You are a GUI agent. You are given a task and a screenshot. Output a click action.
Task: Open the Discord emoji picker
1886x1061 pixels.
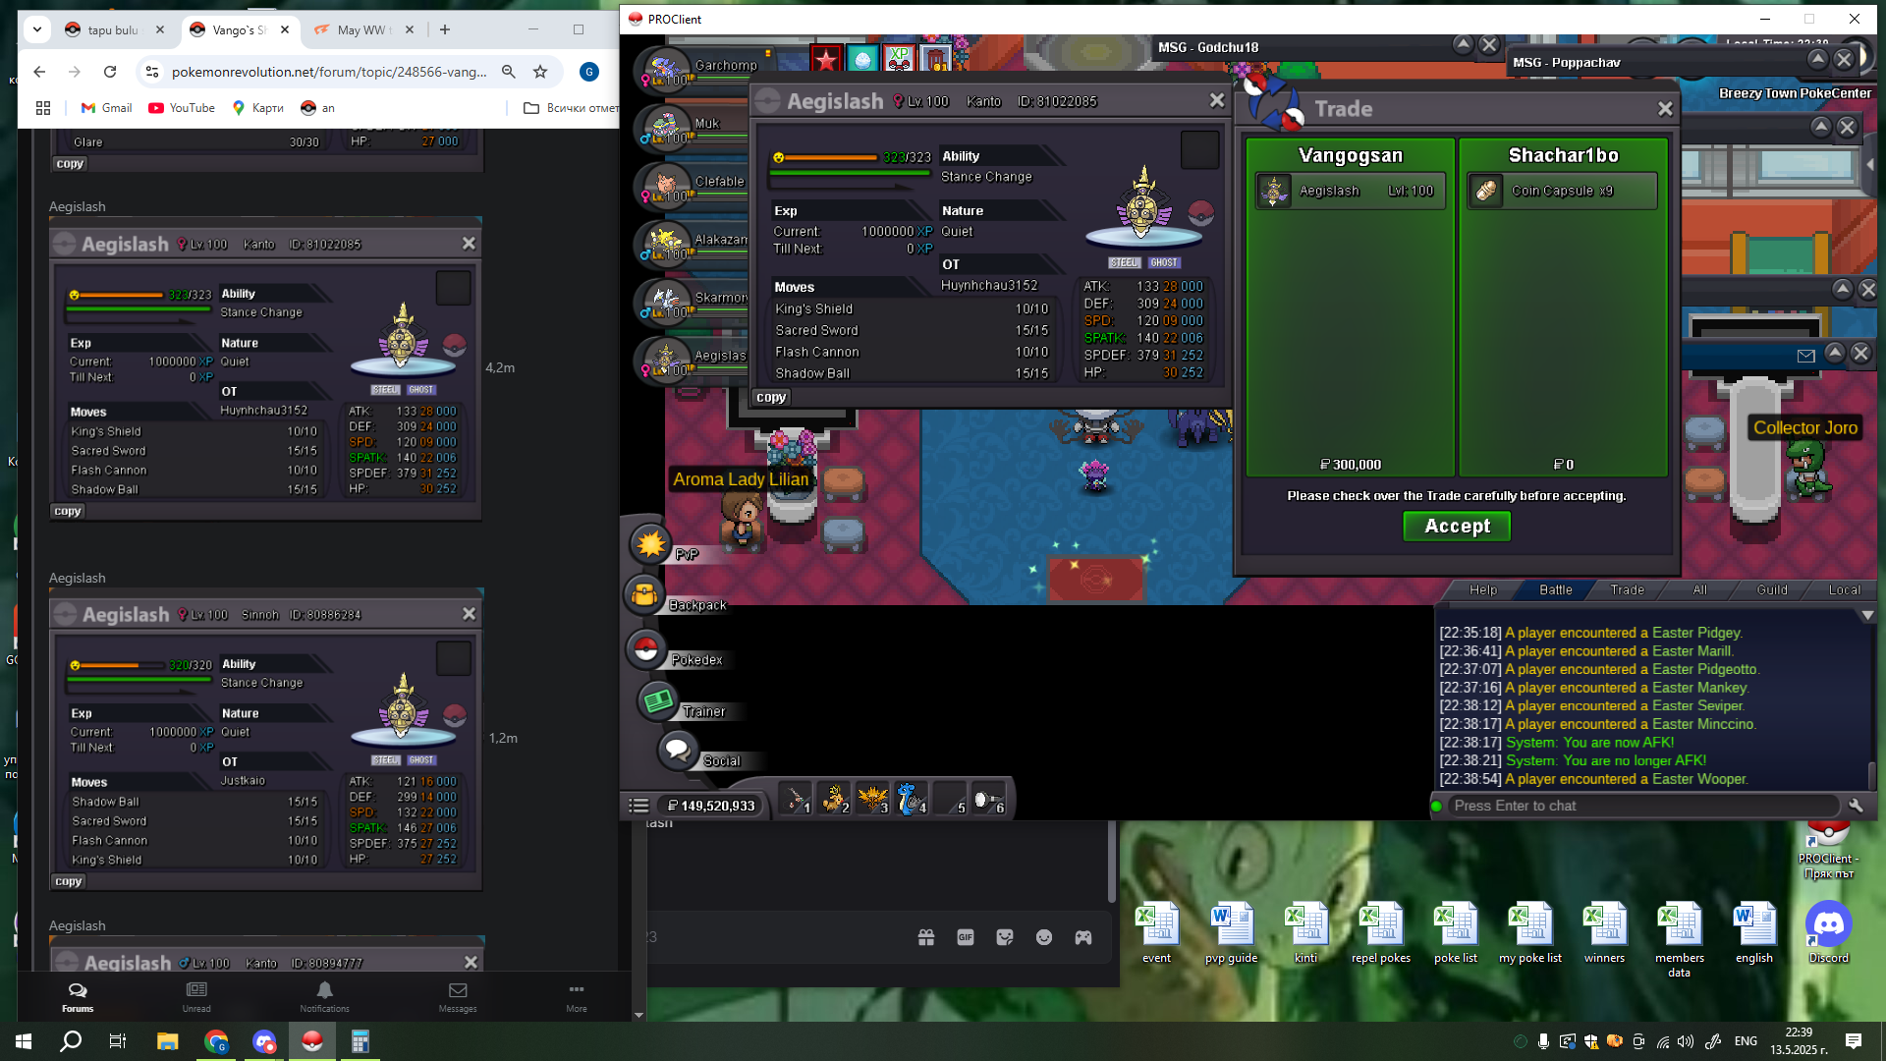tap(1044, 937)
